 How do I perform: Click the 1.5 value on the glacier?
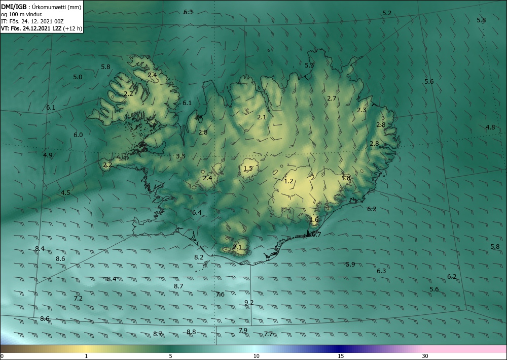pos(248,169)
